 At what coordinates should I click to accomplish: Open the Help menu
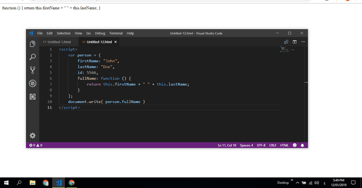tap(130, 33)
